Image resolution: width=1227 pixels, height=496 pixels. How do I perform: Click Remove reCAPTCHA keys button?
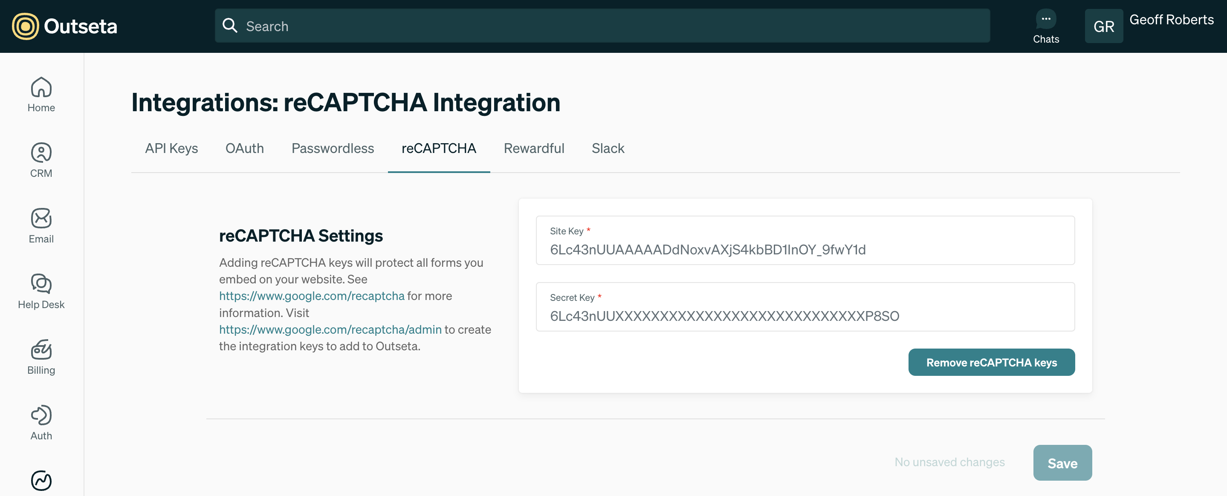(x=991, y=362)
